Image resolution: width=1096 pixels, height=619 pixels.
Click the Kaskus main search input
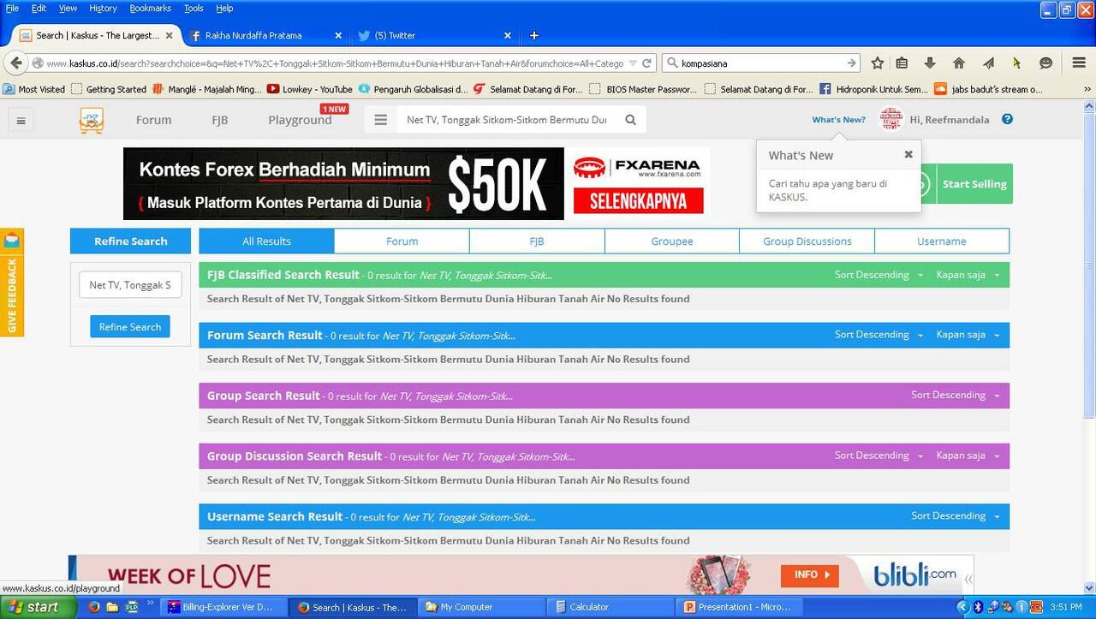pos(506,120)
